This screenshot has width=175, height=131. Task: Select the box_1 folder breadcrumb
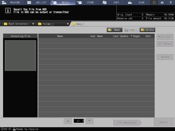pos(78,24)
